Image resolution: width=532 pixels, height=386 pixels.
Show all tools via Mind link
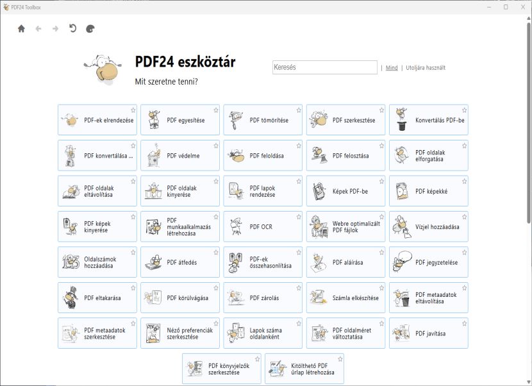(x=392, y=67)
